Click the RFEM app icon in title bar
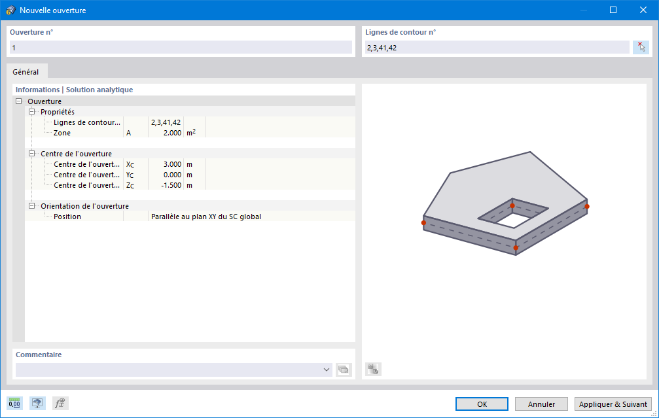Image resolution: width=659 pixels, height=418 pixels. coord(11,10)
